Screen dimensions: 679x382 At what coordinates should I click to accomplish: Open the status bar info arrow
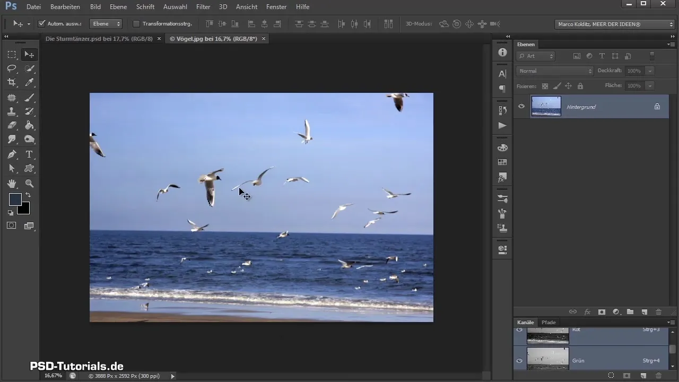[172, 376]
